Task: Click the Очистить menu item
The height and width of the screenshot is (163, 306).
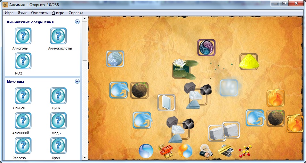Action: 39,13
